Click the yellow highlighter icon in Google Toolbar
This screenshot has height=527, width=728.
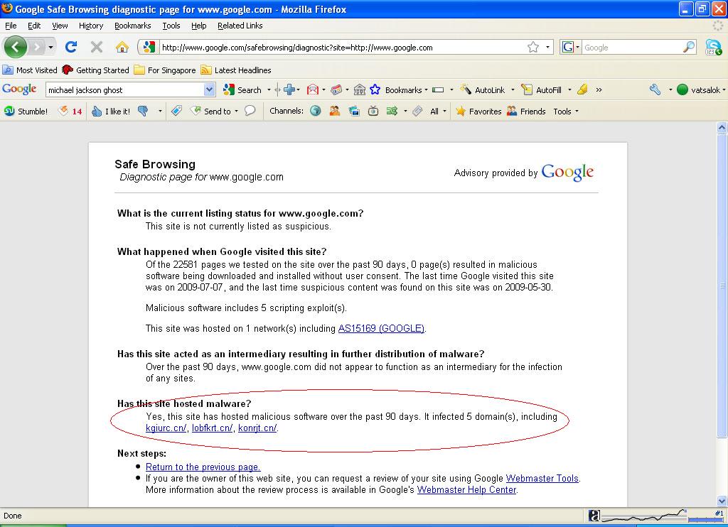(x=582, y=90)
